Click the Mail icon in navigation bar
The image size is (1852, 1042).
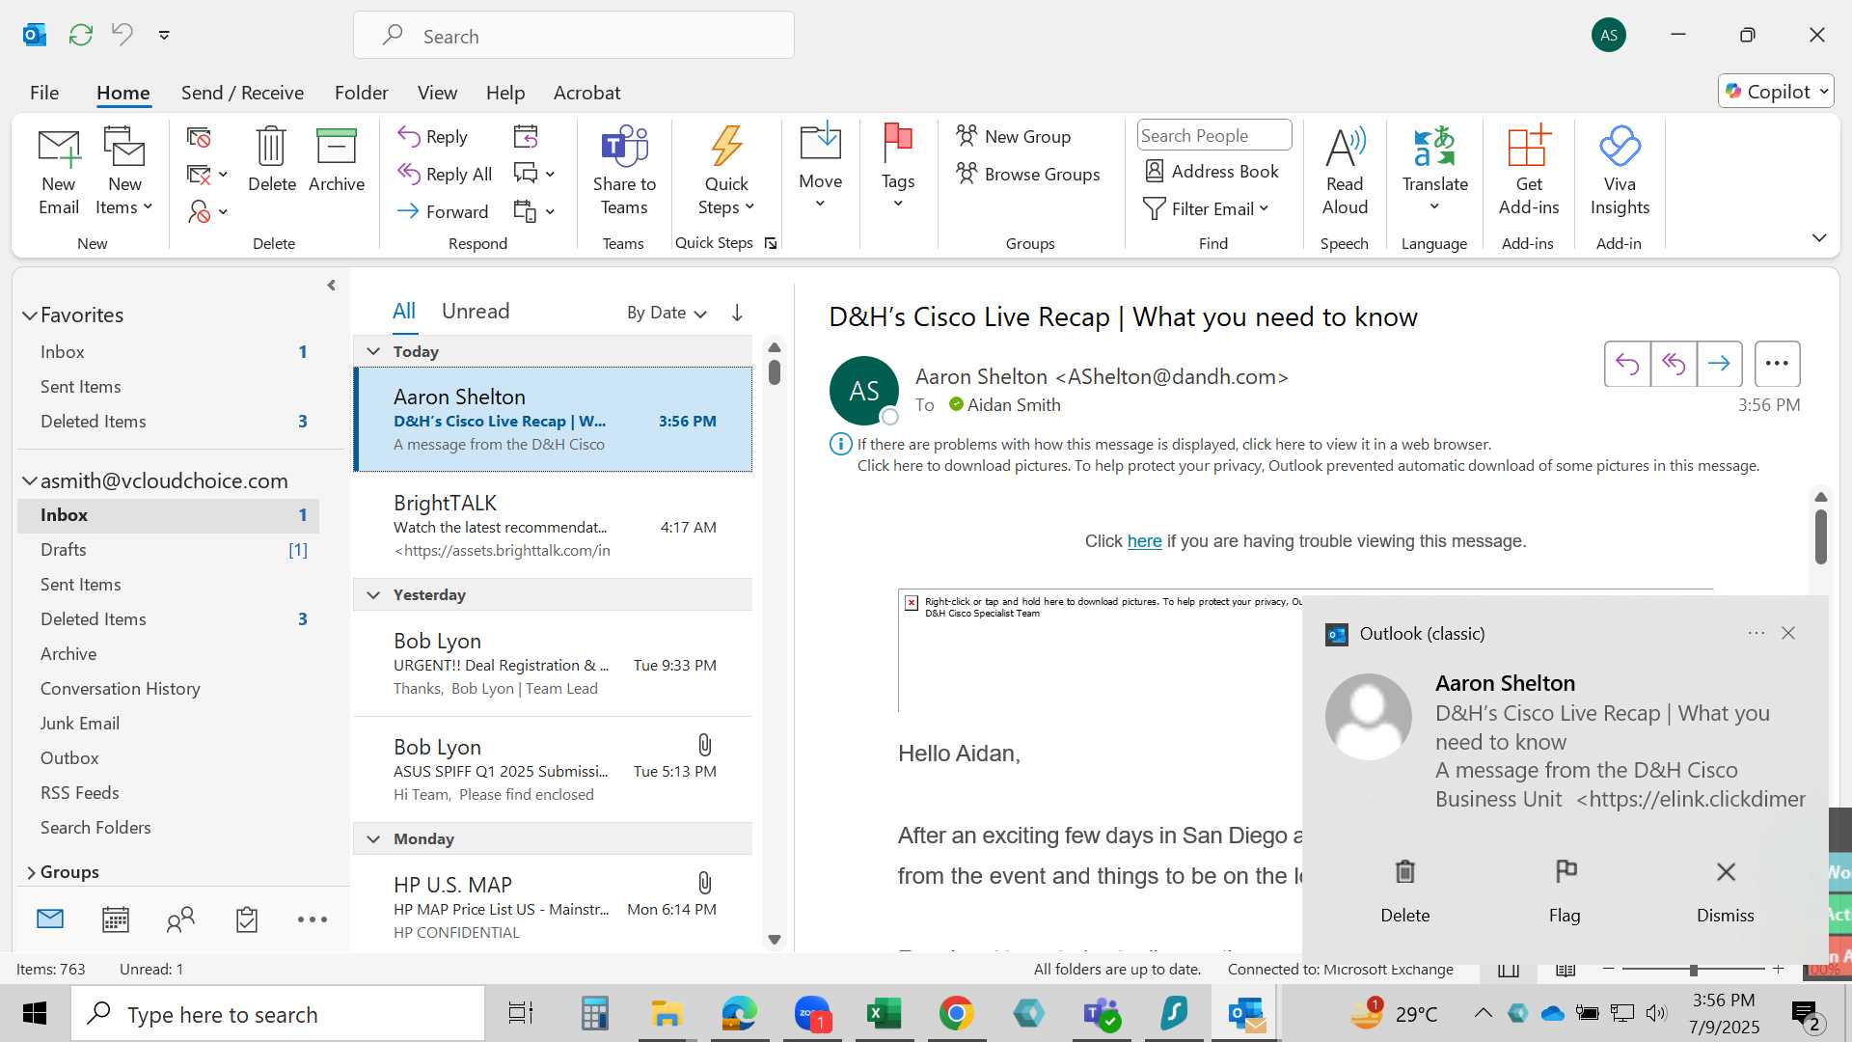[x=50, y=919]
